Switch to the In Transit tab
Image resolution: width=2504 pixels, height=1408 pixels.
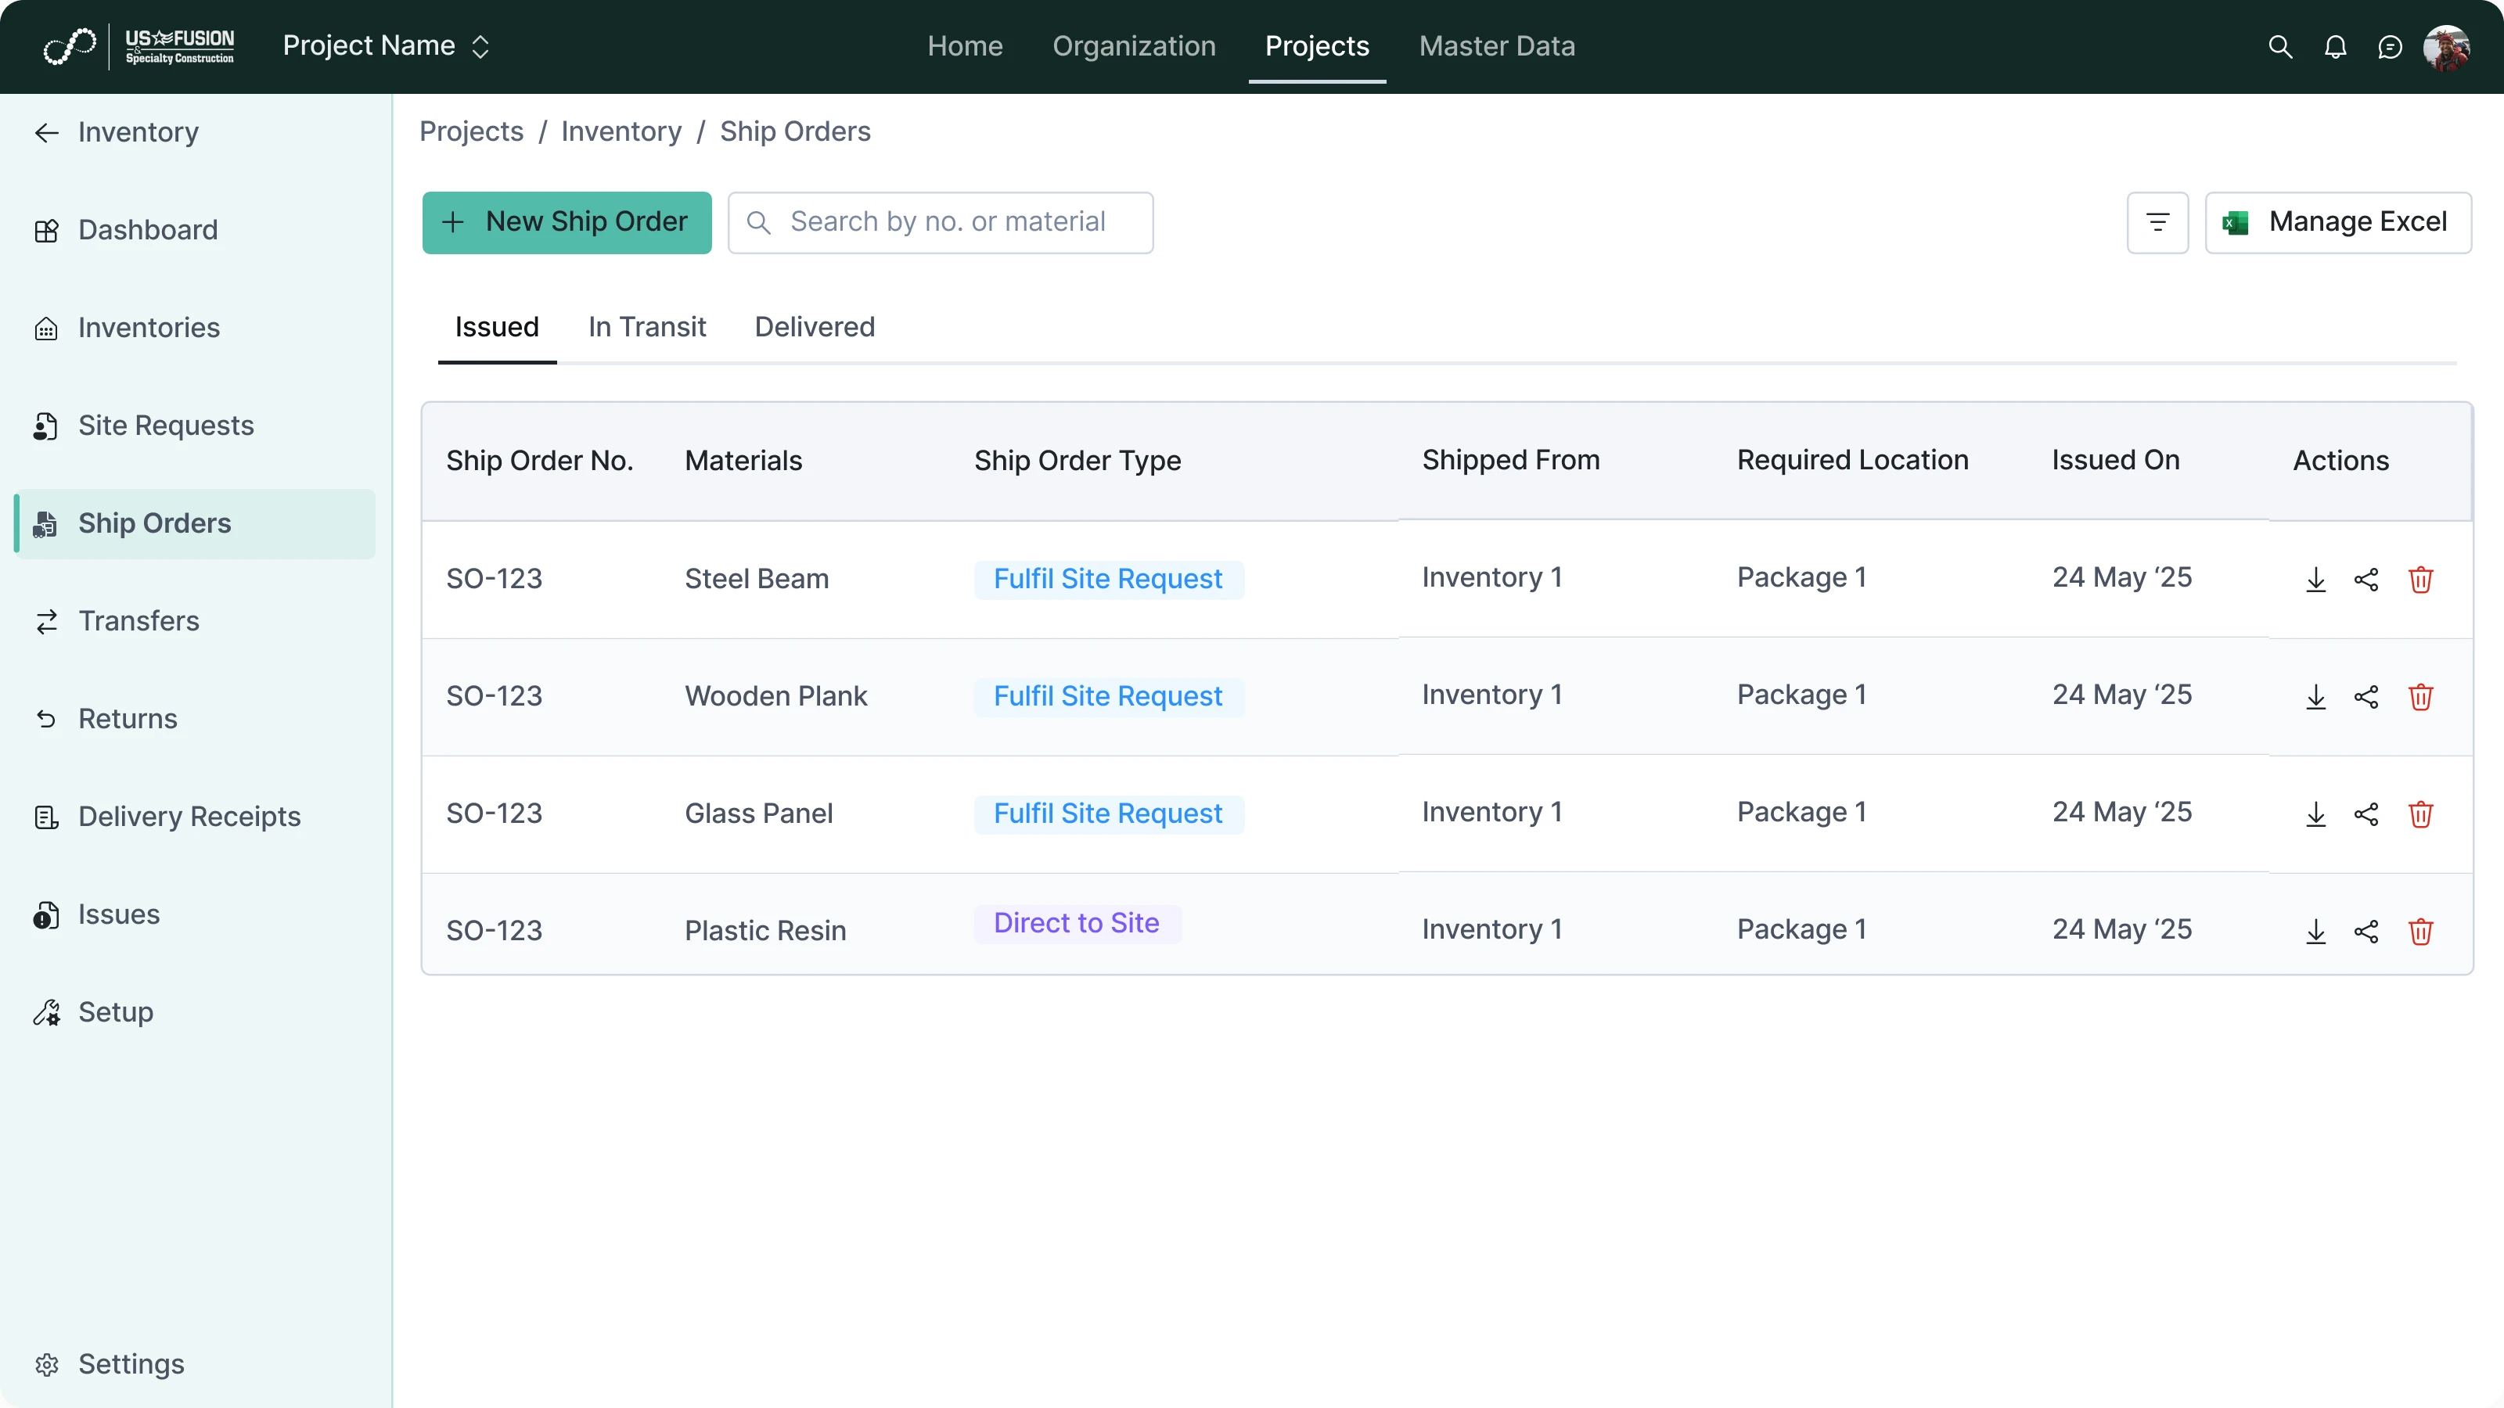pos(646,326)
